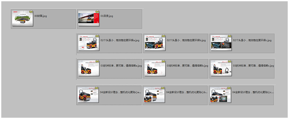
Task: Click JPG badge on 02个头虽小 c.jpg thumbnail
Action: tap(230, 36)
